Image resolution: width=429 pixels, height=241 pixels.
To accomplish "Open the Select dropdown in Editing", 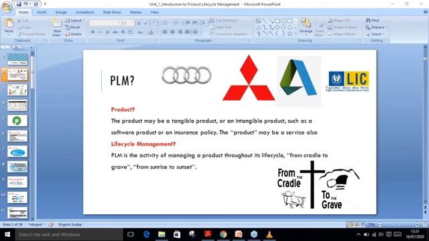I will coord(375,34).
